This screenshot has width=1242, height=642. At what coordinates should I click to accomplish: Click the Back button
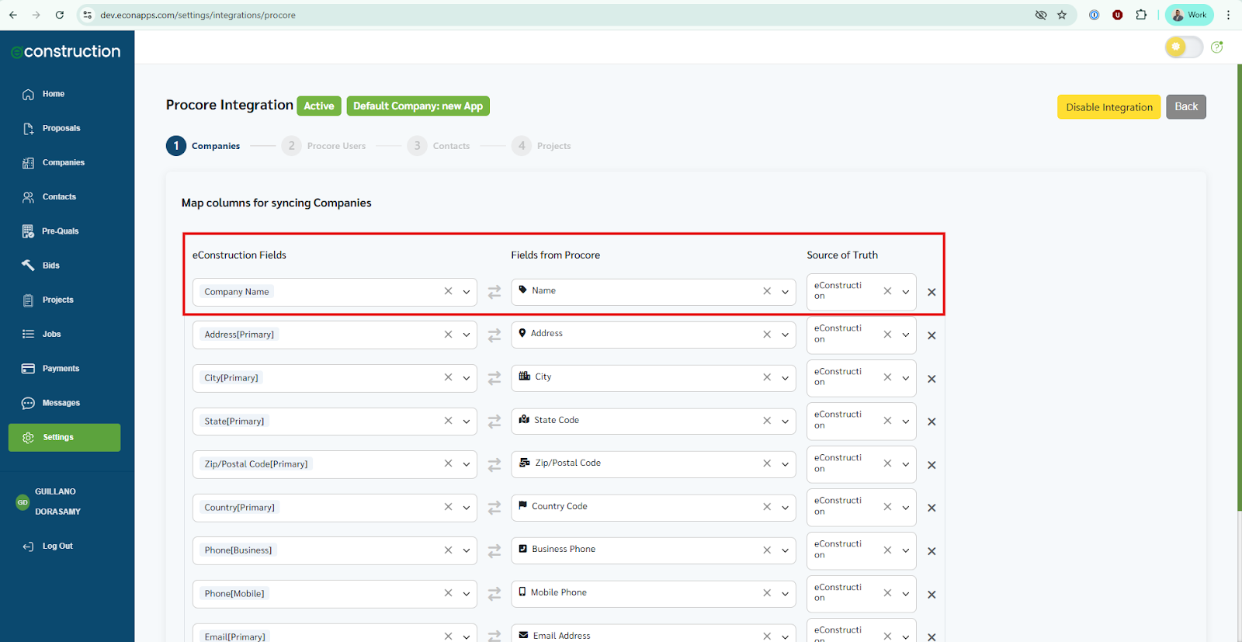coord(1185,107)
